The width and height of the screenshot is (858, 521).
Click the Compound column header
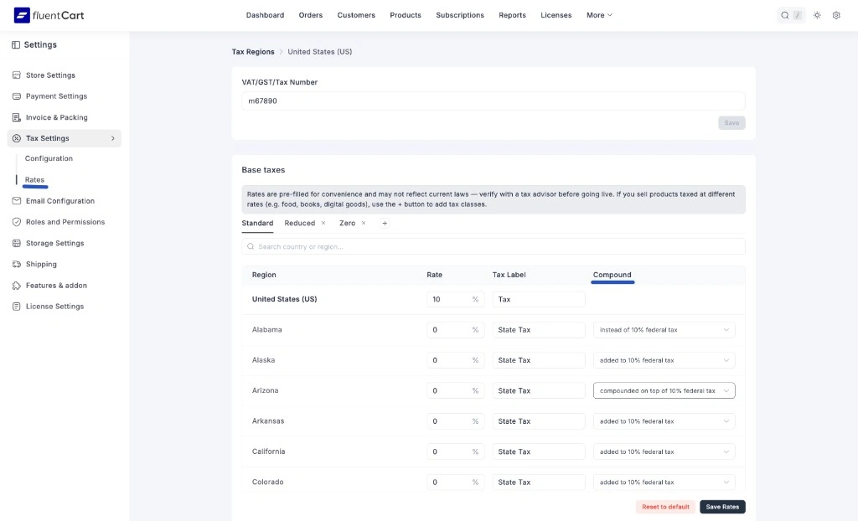(612, 275)
